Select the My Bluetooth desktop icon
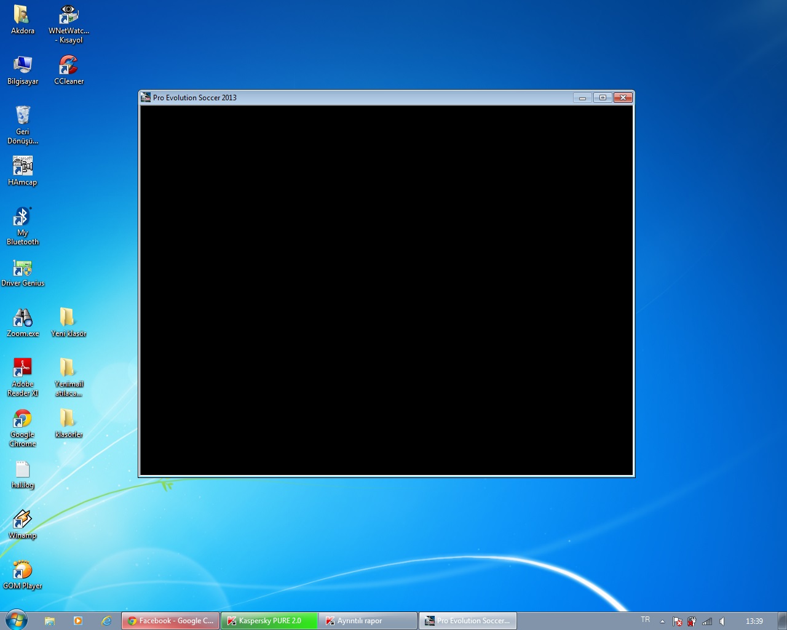Viewport: 787px width, 630px height. tap(23, 226)
